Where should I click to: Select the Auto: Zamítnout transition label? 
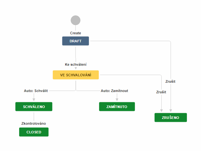click(114, 91)
